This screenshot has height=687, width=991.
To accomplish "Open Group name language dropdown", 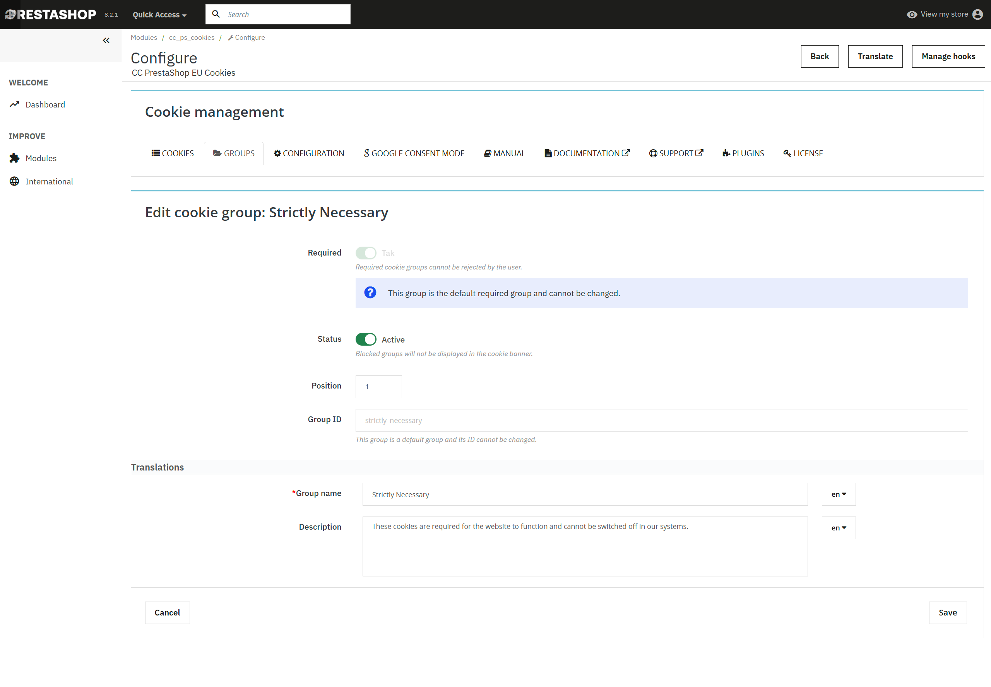I will [838, 494].
